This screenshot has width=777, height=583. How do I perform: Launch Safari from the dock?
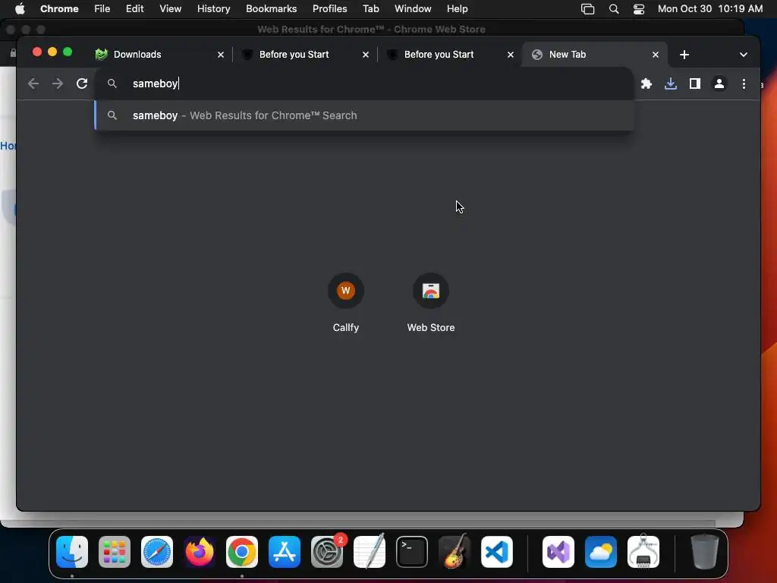click(x=157, y=552)
